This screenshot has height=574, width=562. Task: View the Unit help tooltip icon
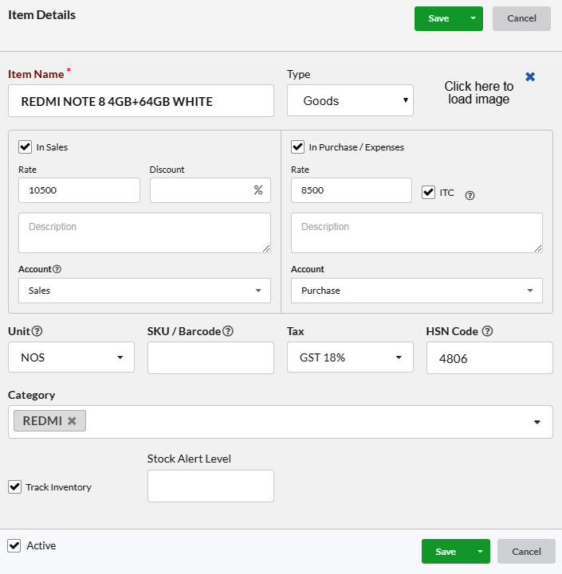[x=37, y=331]
